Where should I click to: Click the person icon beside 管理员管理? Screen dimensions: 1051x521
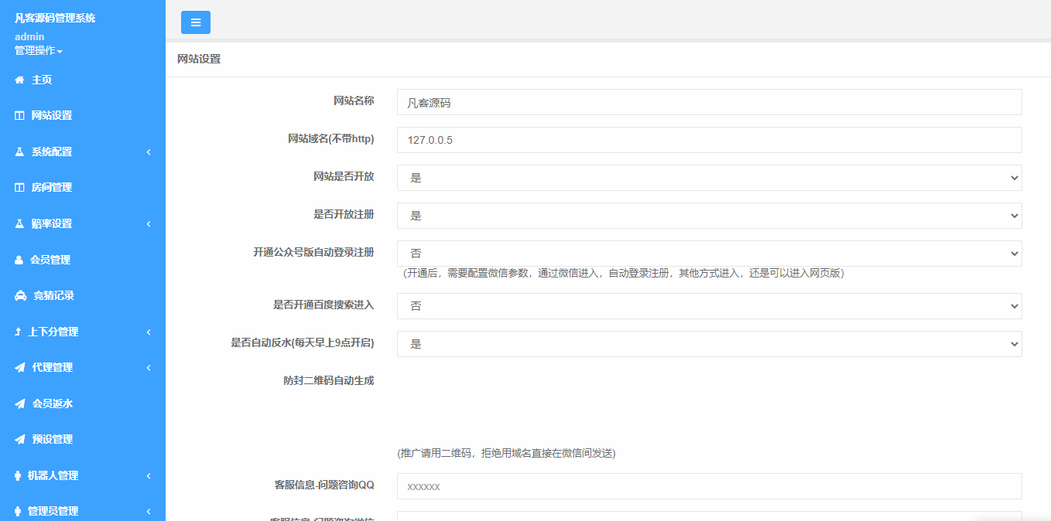tap(18, 512)
